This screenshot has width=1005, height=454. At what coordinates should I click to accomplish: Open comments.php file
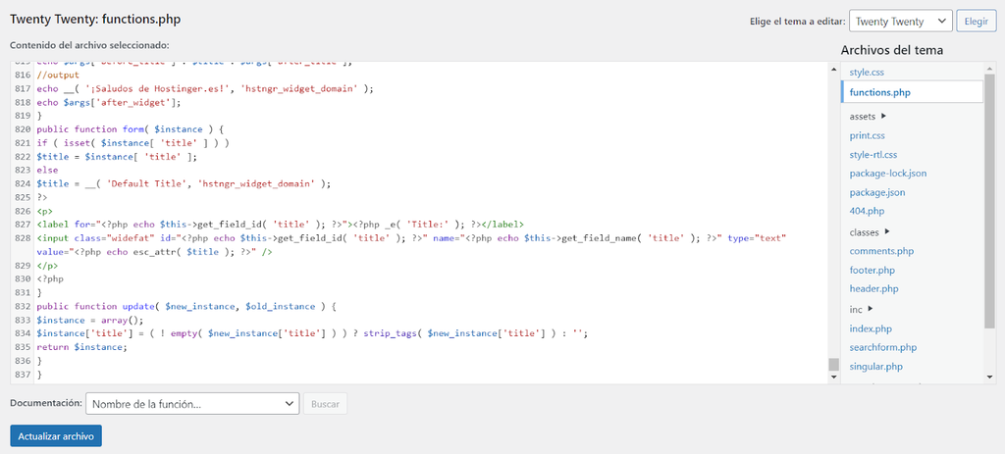coord(881,251)
